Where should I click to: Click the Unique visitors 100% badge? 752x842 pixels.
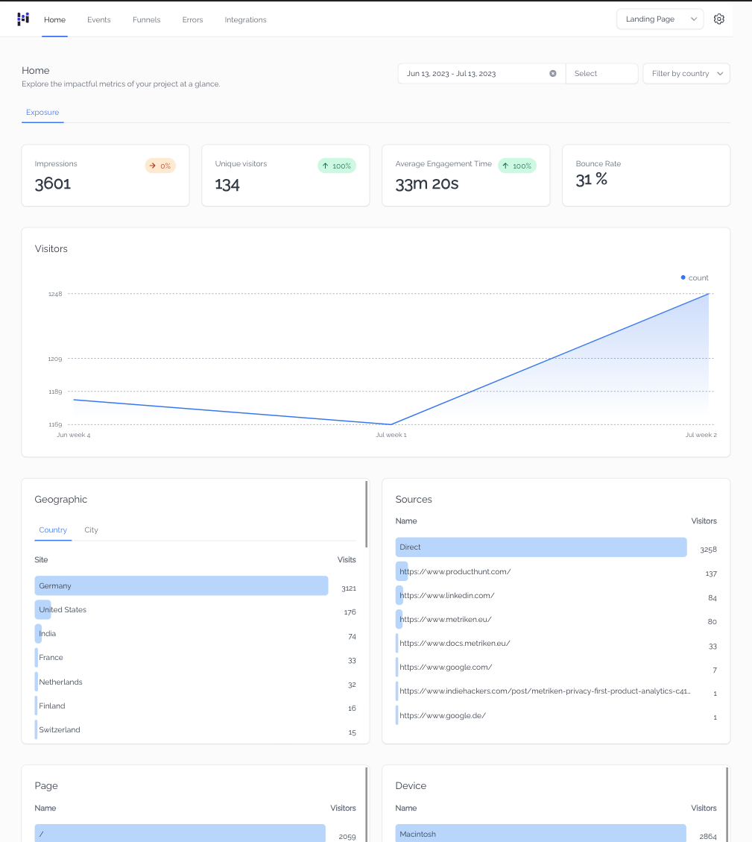point(337,166)
